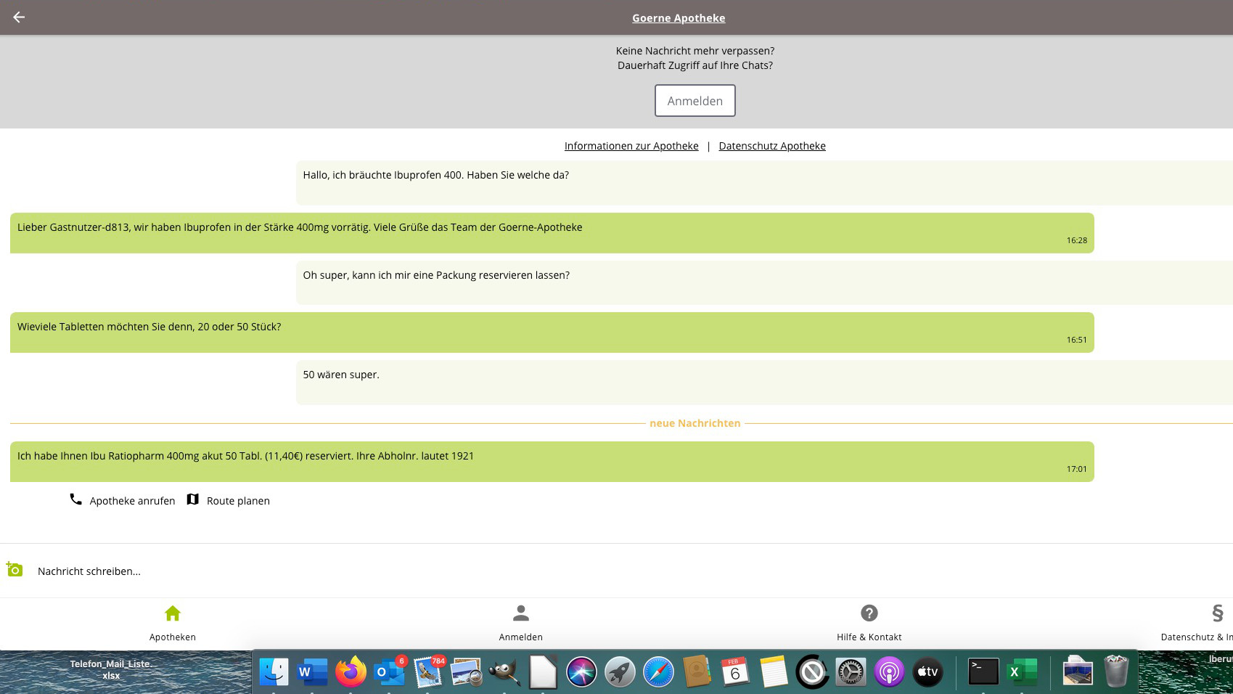Screen dimensions: 1233x694
Task: Open Informationen zur Apotheke link
Action: (631, 146)
